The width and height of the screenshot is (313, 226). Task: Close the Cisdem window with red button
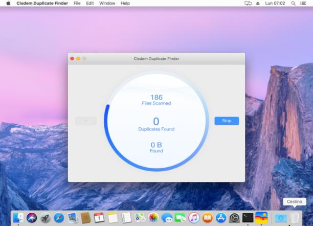click(72, 58)
